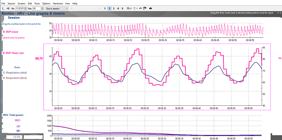Open the report page icon's dropdown arrow
282x140 pixels.
pyautogui.click(x=137, y=8)
